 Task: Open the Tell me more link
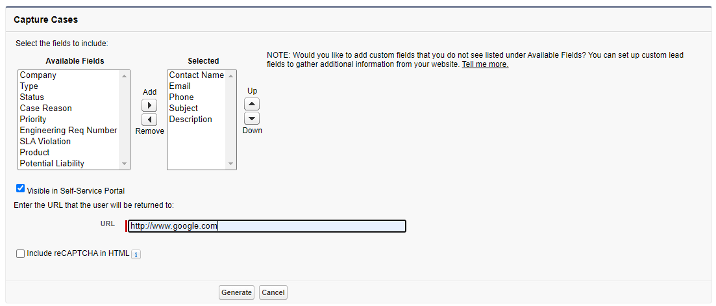[x=485, y=64]
